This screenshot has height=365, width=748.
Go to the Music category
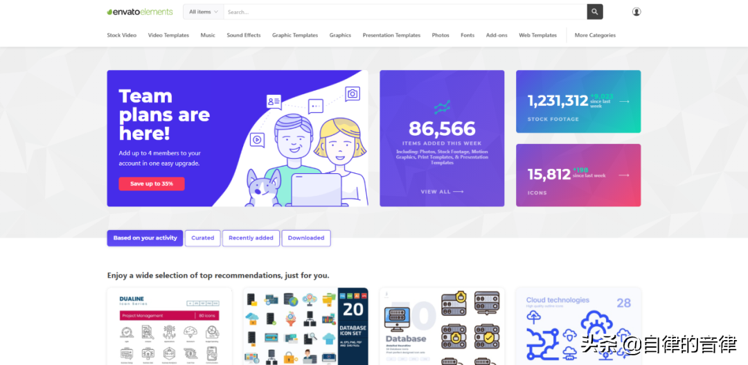[208, 35]
